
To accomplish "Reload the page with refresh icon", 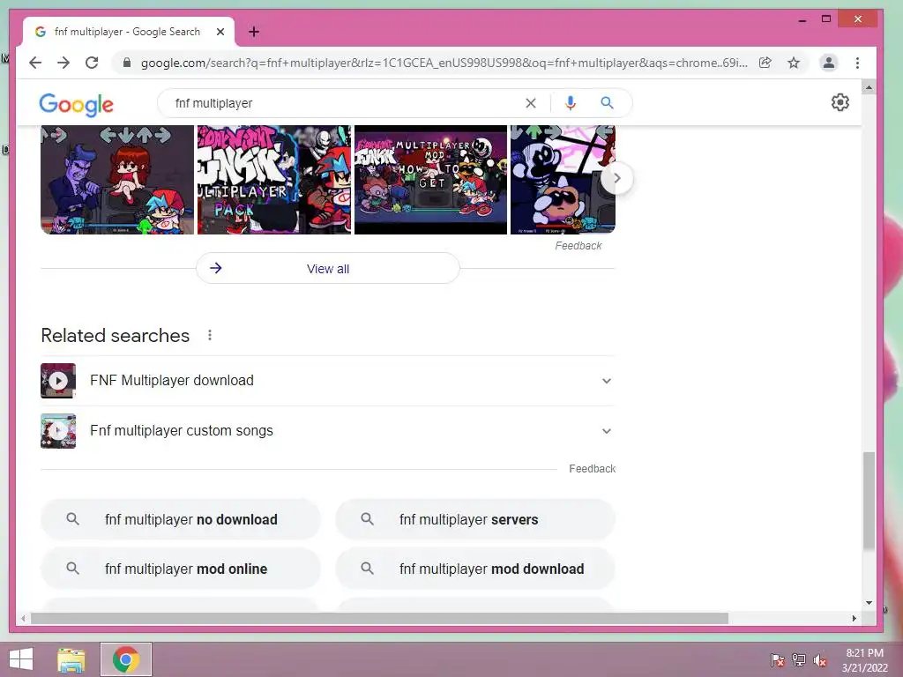I will pos(92,63).
